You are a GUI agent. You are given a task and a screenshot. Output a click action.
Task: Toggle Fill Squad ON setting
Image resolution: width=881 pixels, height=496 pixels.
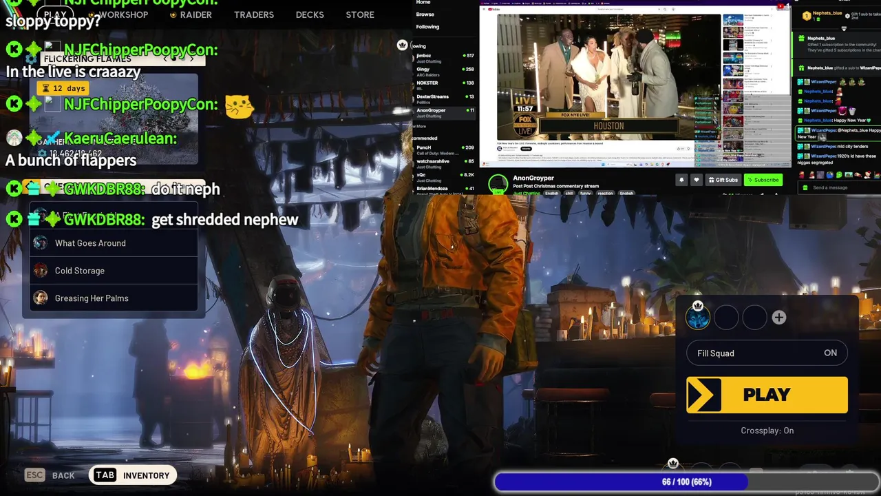[767, 353]
